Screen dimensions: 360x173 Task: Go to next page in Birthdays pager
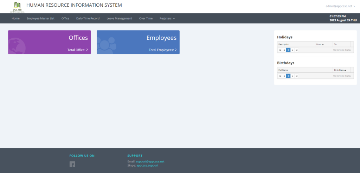tap(292, 76)
